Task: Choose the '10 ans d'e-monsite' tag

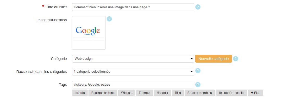Action: 231,93
